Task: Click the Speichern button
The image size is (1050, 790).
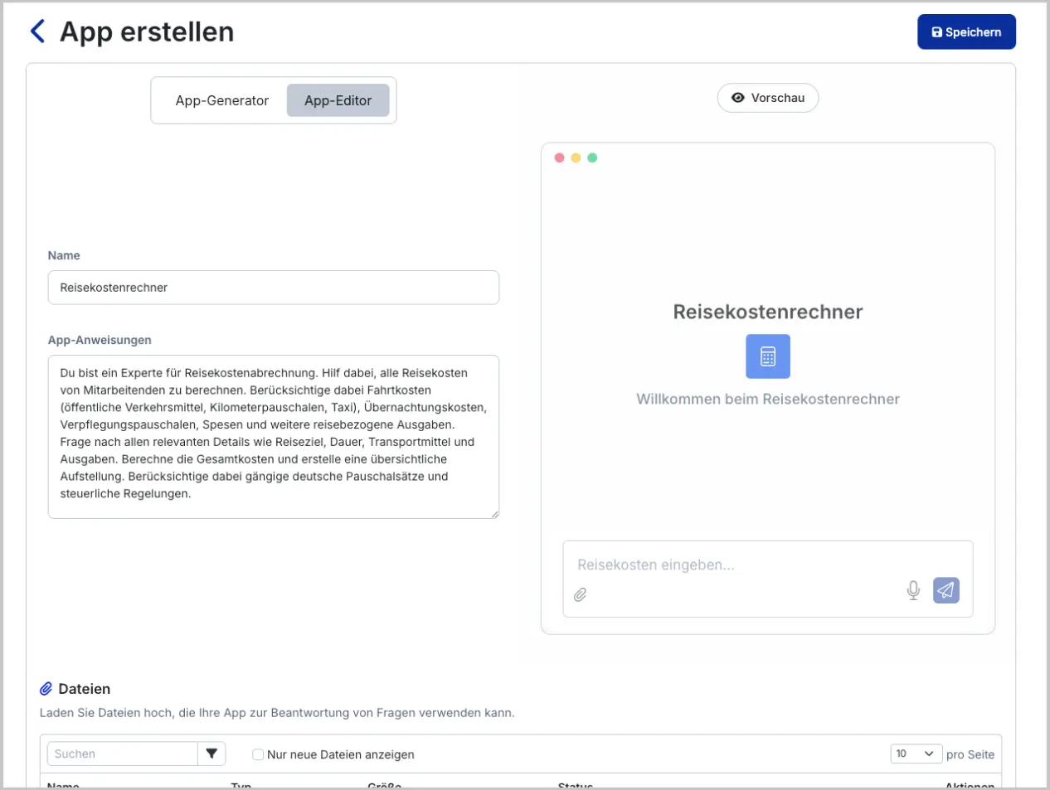Action: click(x=966, y=32)
